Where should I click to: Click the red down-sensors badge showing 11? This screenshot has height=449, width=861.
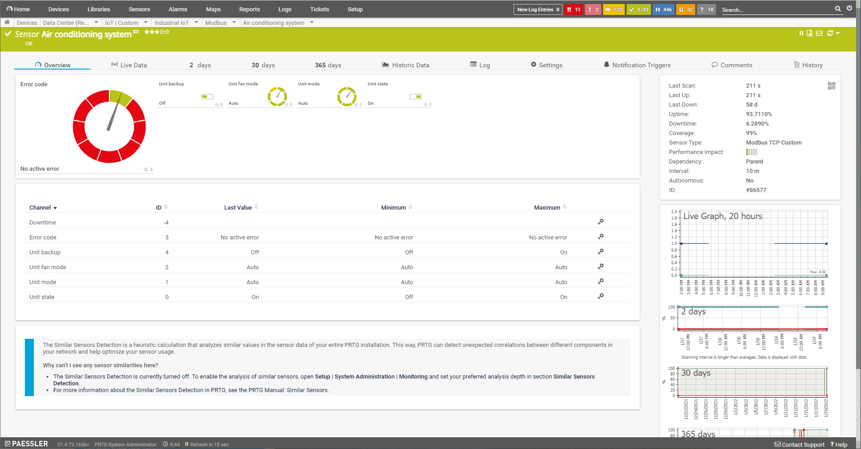click(573, 9)
